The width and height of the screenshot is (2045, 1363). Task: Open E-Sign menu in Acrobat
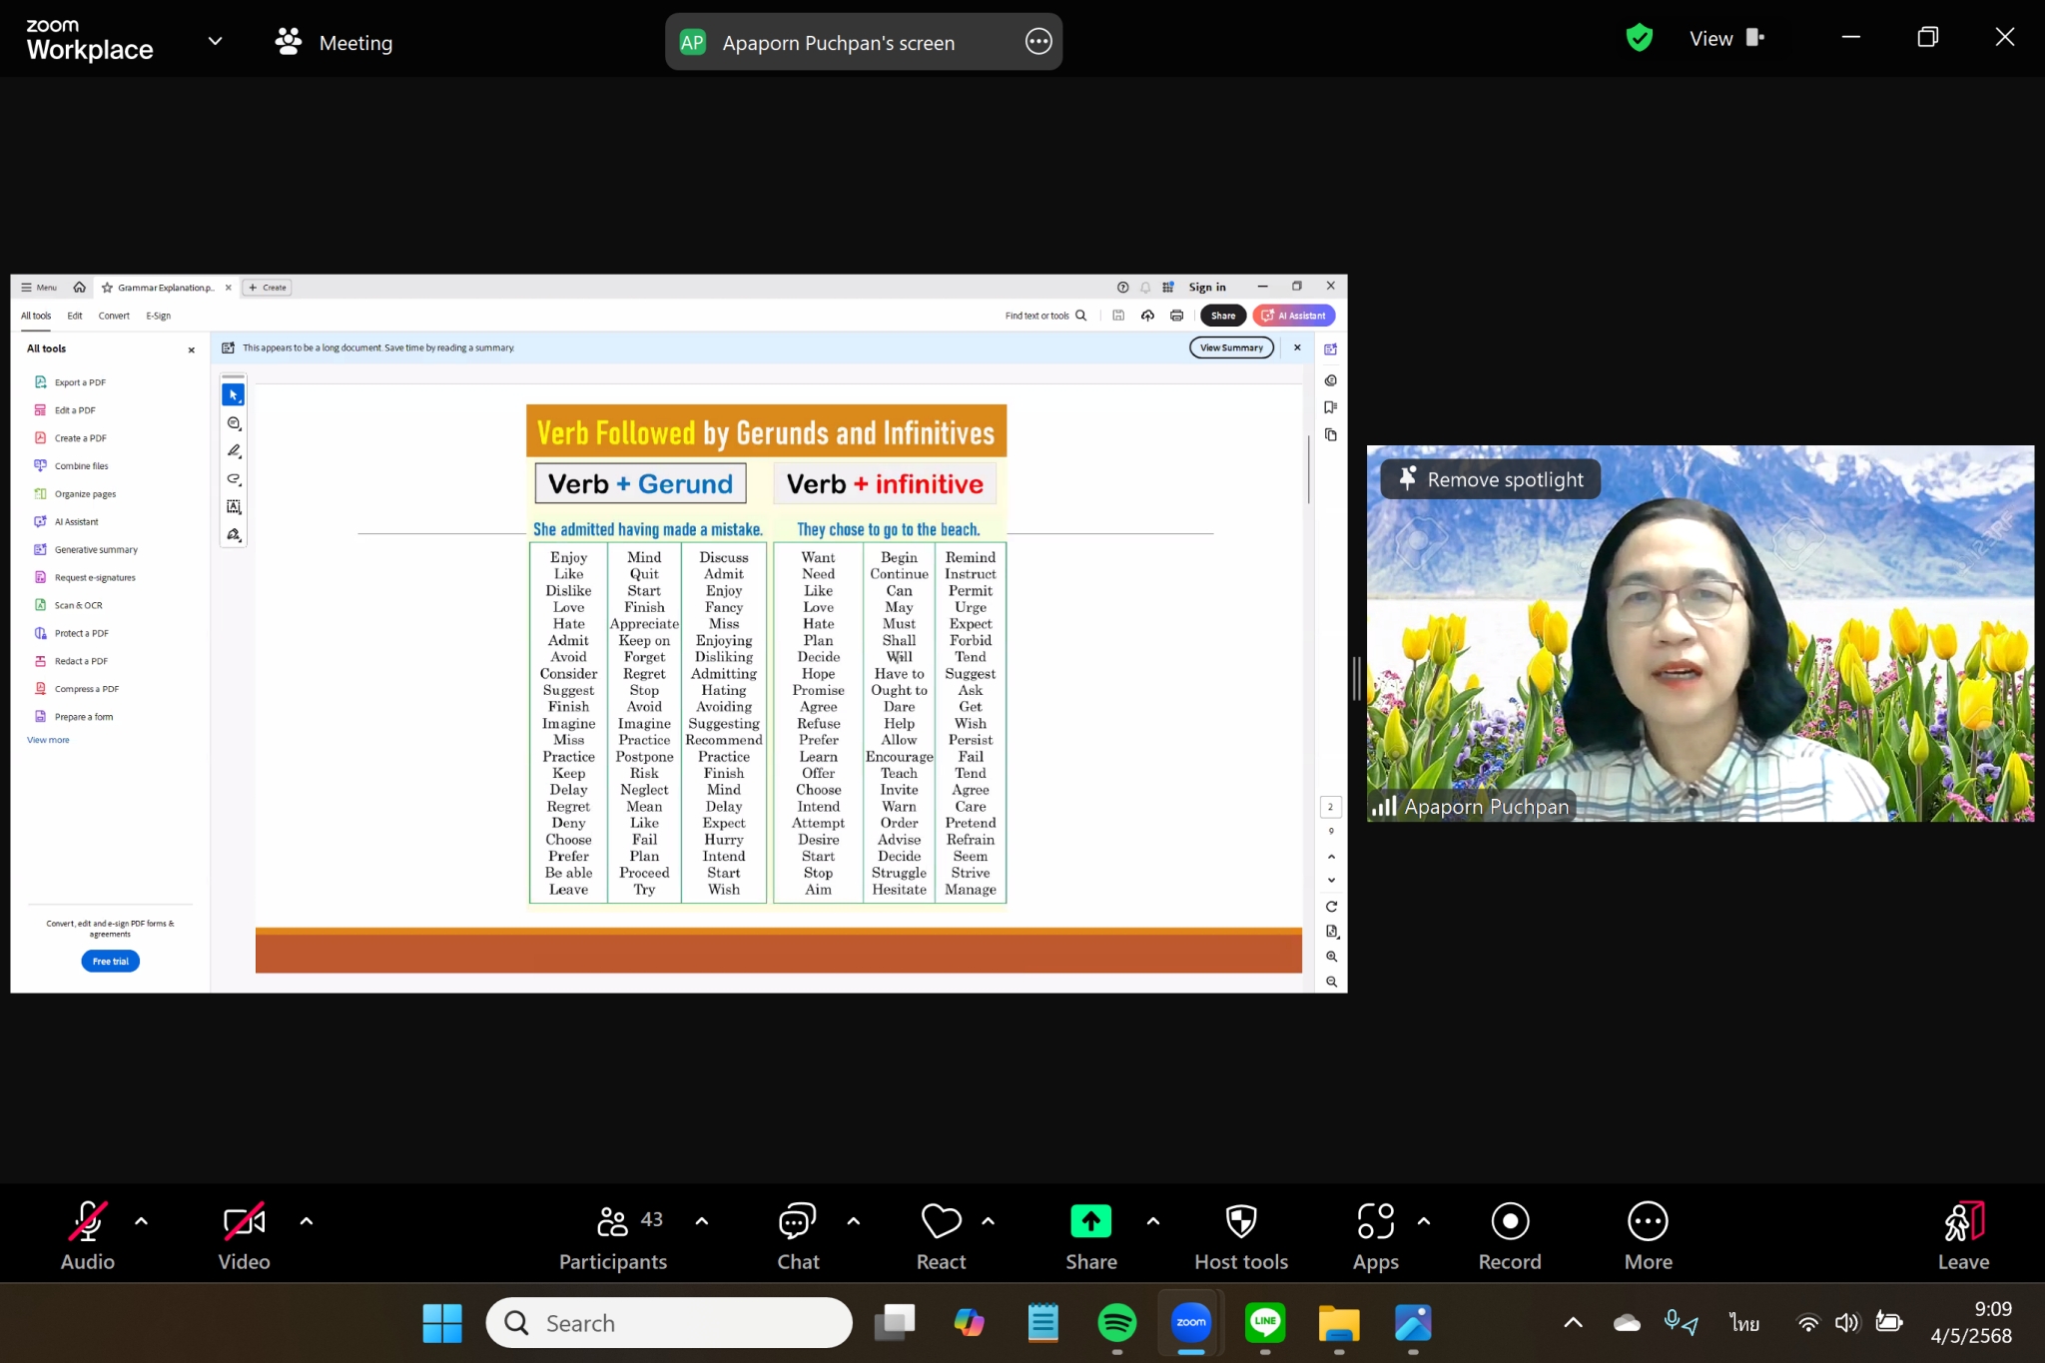(159, 316)
